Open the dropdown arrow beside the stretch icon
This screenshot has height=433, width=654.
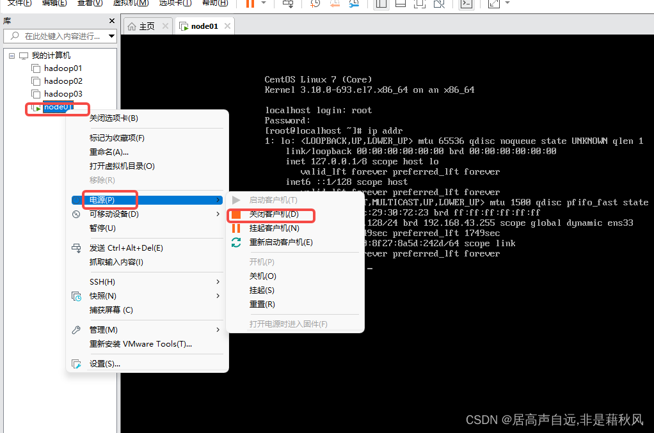[507, 3]
